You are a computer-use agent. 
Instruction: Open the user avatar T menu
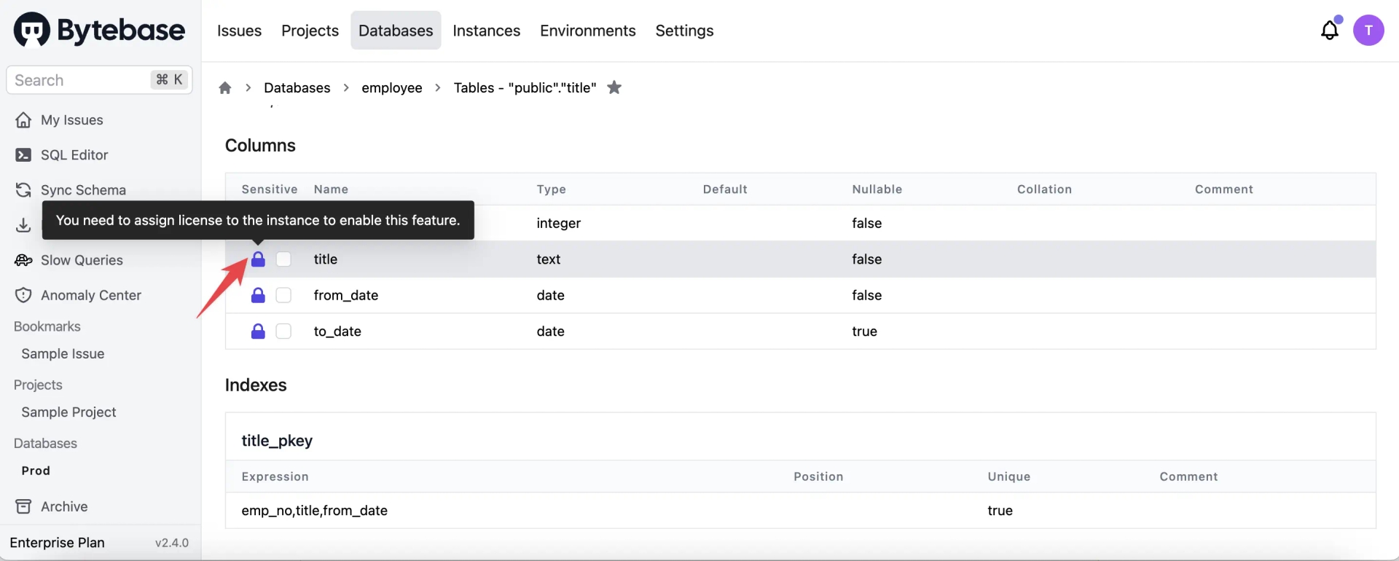click(1368, 30)
